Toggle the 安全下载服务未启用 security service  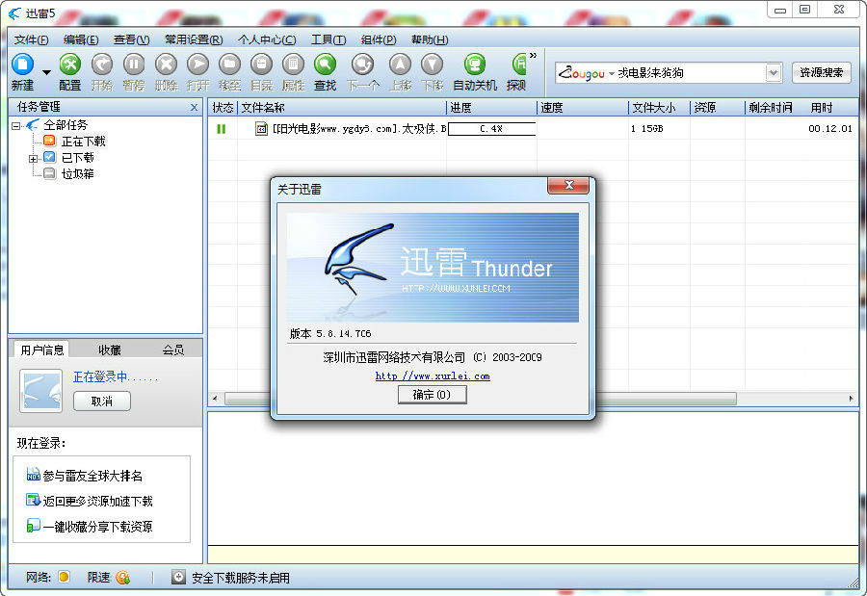point(177,577)
